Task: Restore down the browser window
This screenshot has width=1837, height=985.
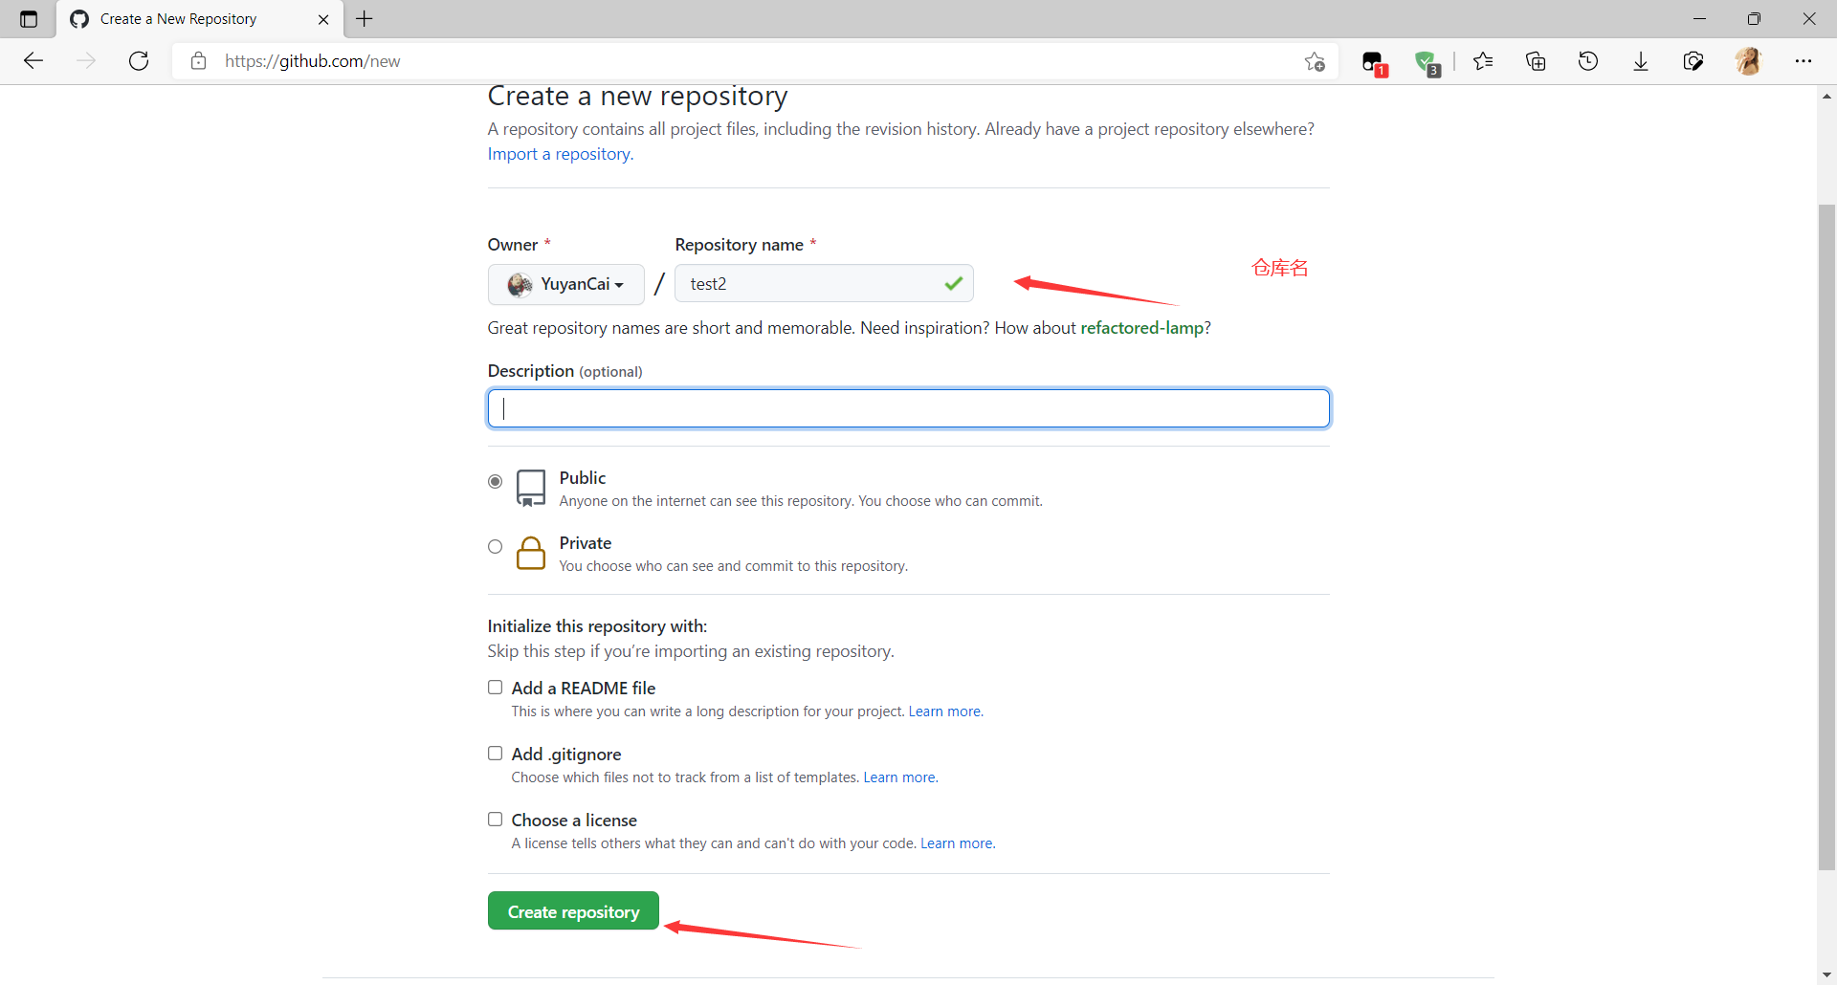Action: [x=1754, y=19]
